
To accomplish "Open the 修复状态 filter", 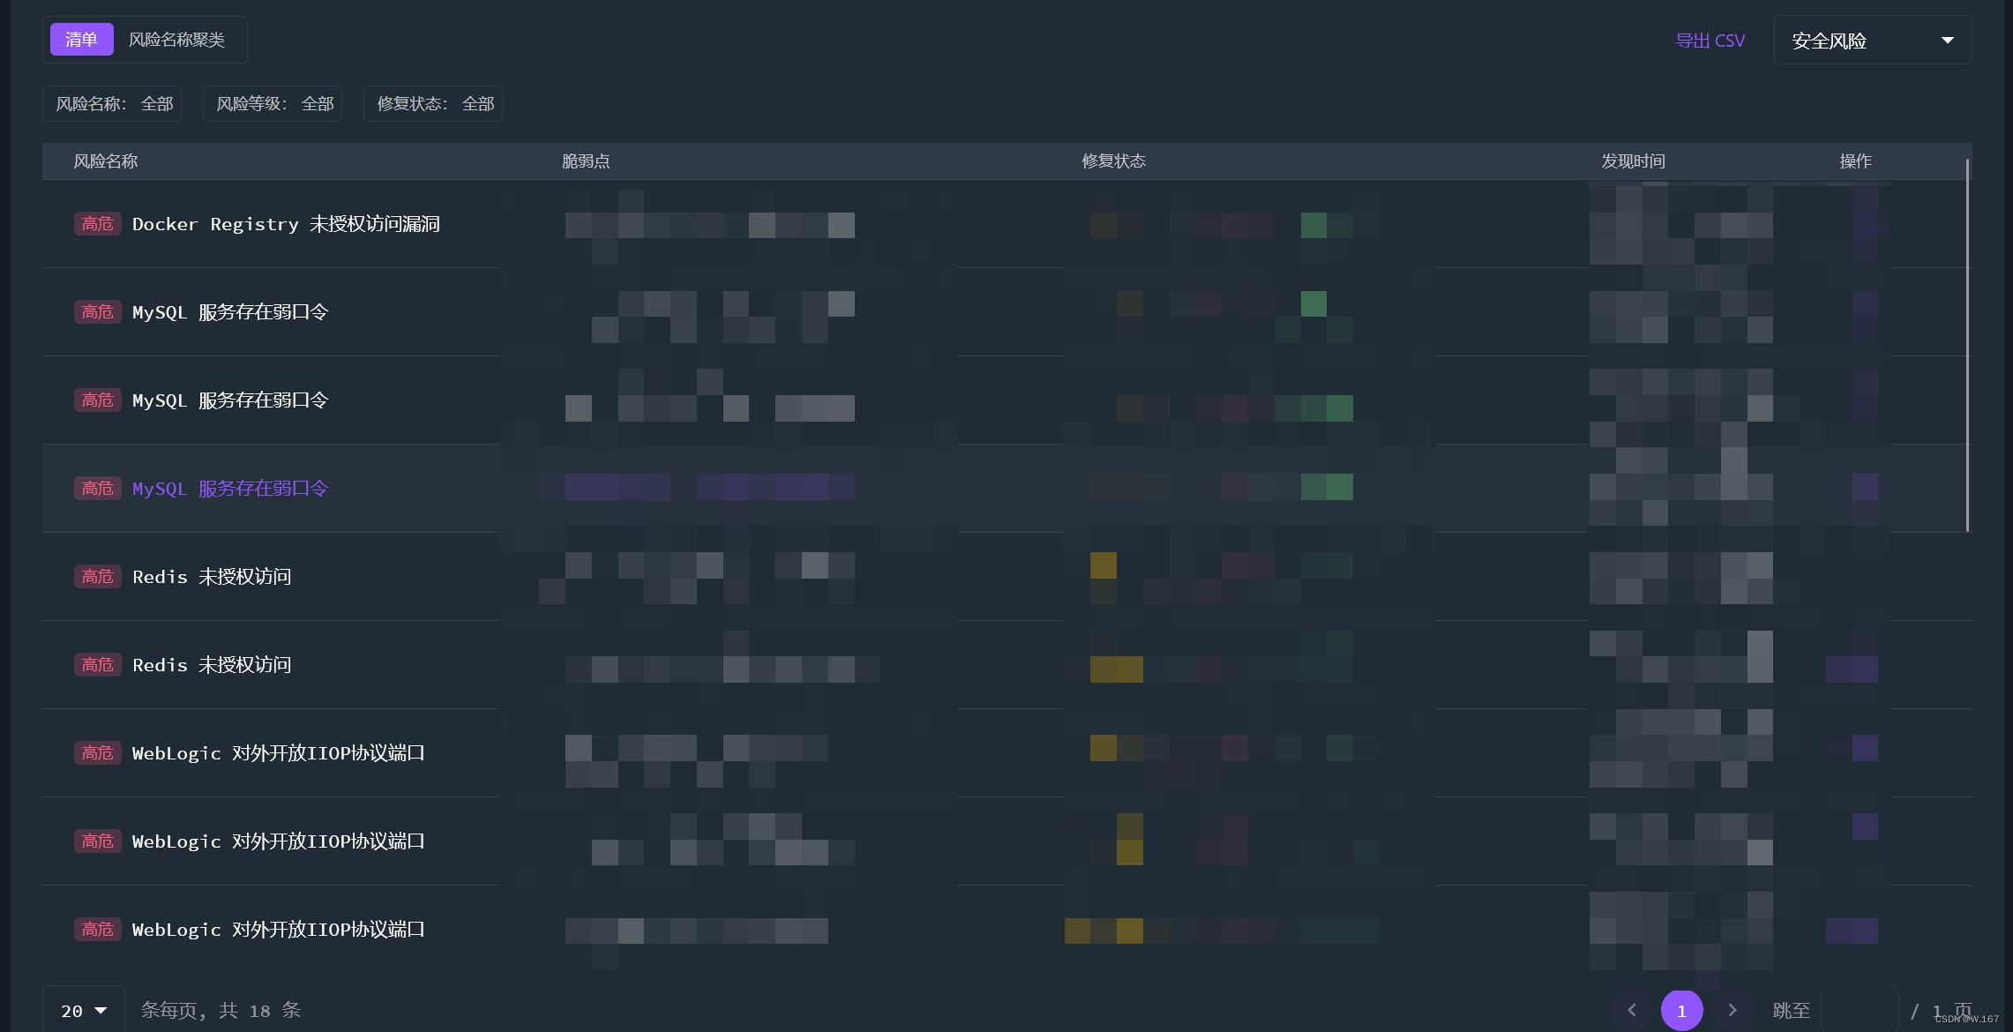I will pyautogui.click(x=434, y=104).
